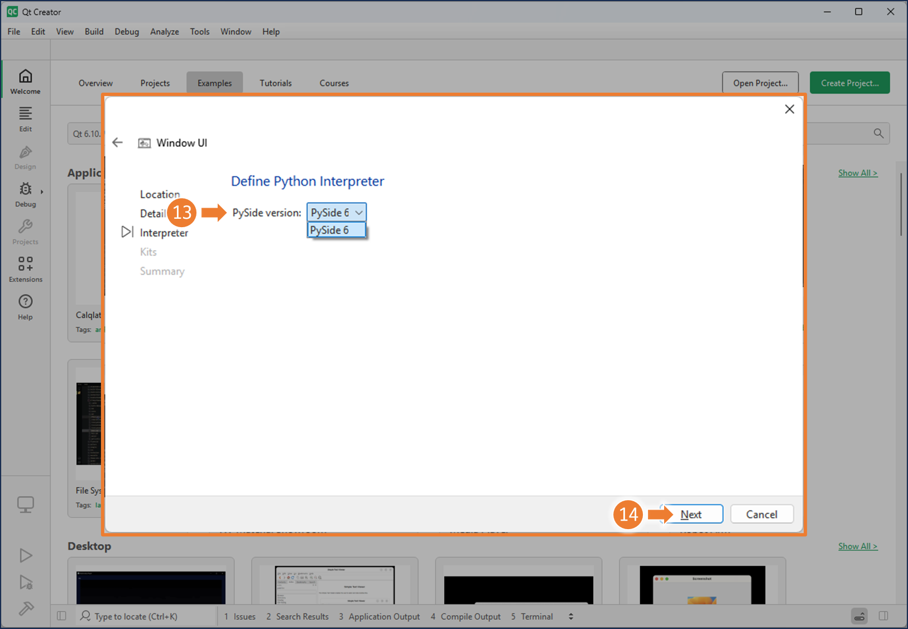The height and width of the screenshot is (629, 908).
Task: Open Welcome mode in sidebar
Action: [x=25, y=81]
